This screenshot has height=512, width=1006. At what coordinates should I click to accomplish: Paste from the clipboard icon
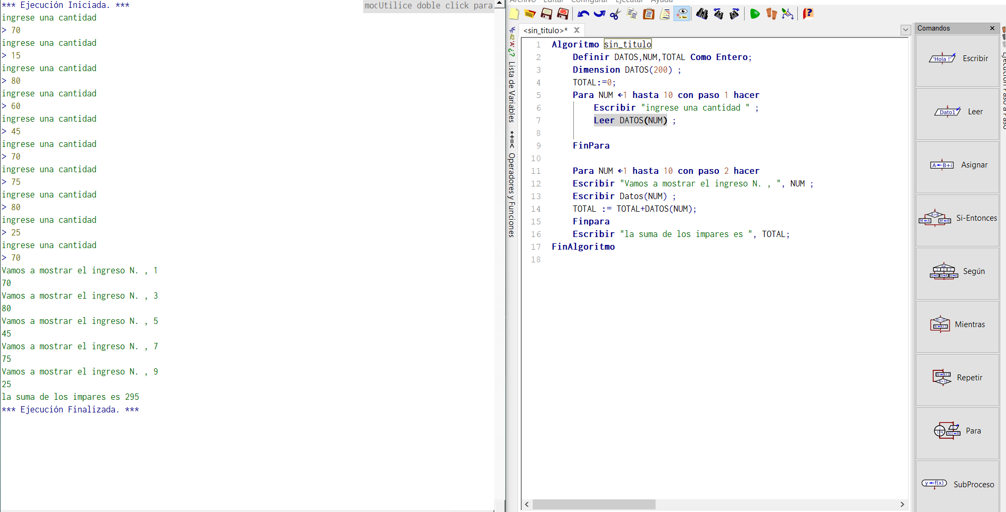click(x=649, y=14)
